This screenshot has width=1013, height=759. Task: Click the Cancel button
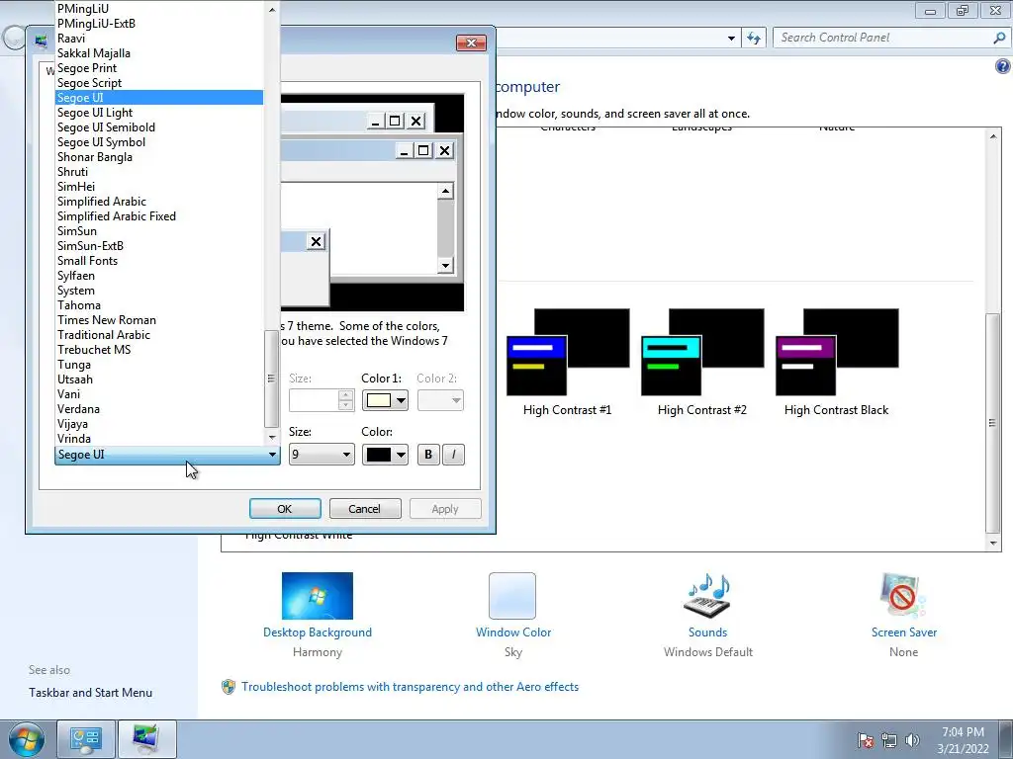click(x=365, y=509)
